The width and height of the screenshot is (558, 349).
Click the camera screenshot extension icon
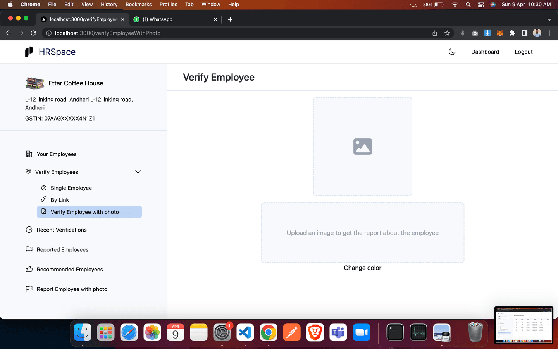475,33
